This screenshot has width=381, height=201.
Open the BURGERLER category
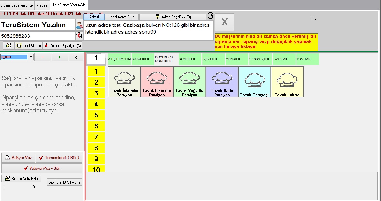(143, 59)
